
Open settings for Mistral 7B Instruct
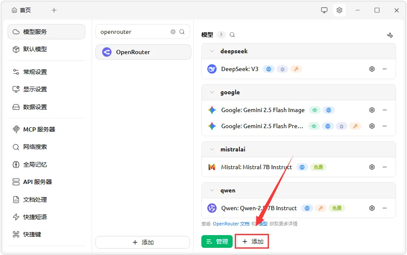pos(372,167)
